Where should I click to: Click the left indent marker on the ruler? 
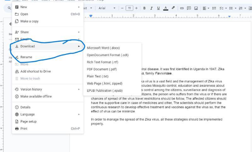tap(91, 16)
